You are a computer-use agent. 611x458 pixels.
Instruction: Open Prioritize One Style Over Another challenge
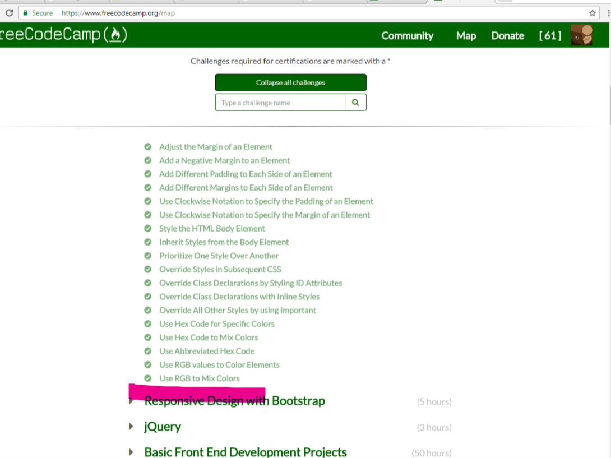219,256
